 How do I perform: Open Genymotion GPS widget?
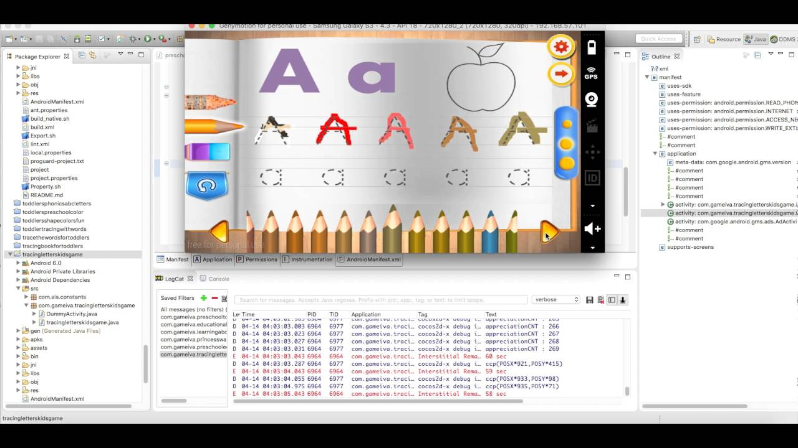coord(591,73)
